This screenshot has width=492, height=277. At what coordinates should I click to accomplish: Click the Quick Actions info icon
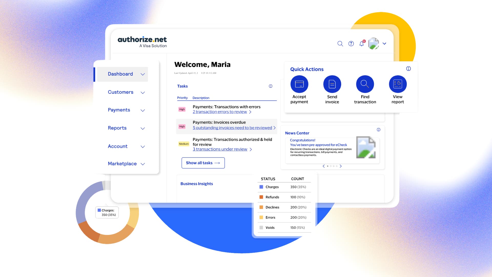408,68
